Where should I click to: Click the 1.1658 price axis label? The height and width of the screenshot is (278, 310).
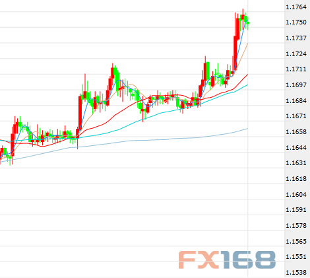click(x=296, y=131)
